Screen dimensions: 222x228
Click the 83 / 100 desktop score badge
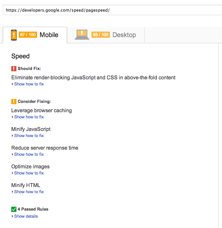pos(101,35)
